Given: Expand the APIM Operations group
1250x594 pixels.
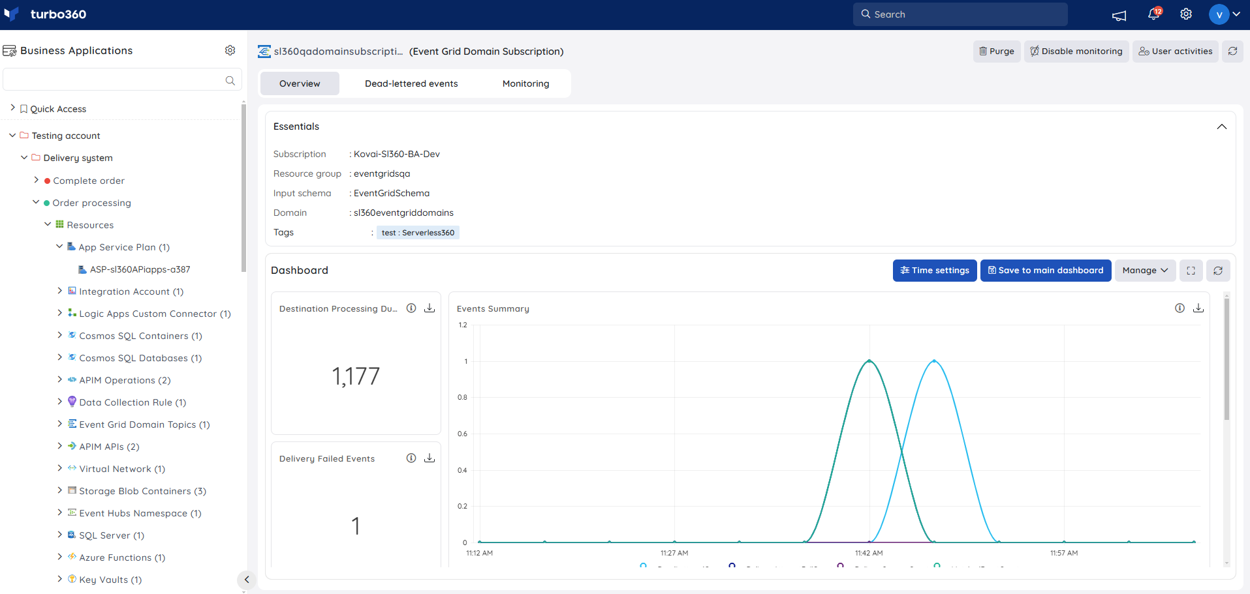Looking at the screenshot, I should [x=59, y=379].
